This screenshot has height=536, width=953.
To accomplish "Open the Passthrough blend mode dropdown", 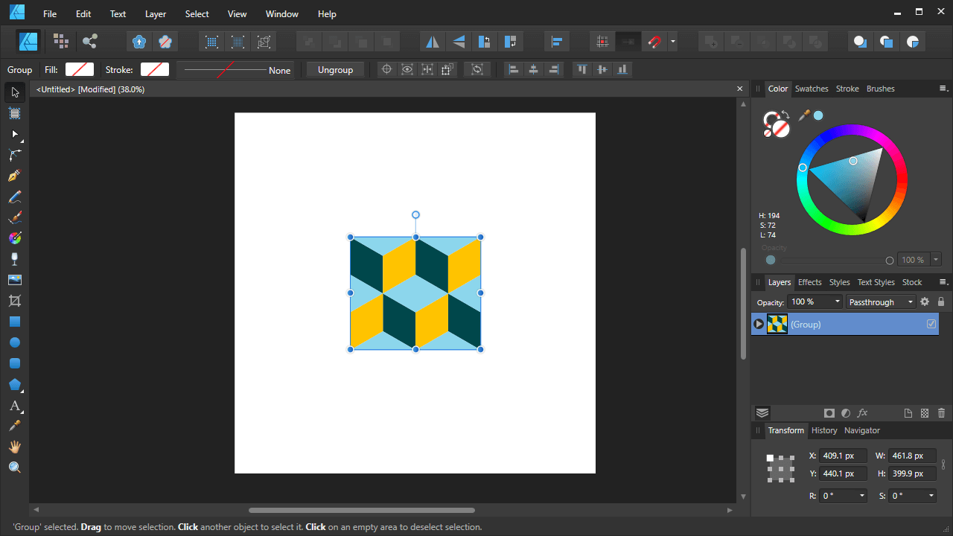I will click(x=882, y=301).
